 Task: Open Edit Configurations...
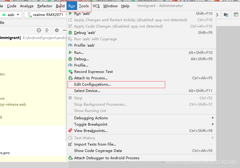[141, 84]
